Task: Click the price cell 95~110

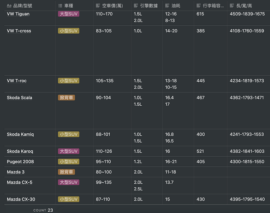Action: 112,161
